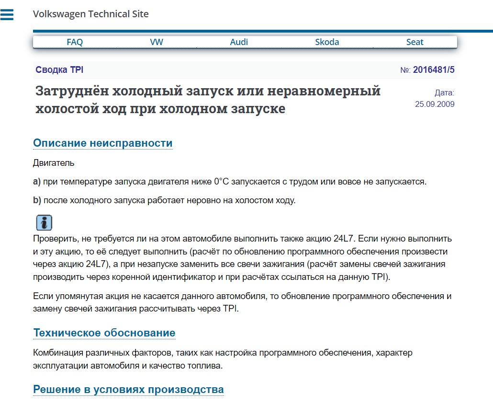This screenshot has width=493, height=405.
Task: Click paragraph b) после холодного запуска
Action: (x=165, y=201)
